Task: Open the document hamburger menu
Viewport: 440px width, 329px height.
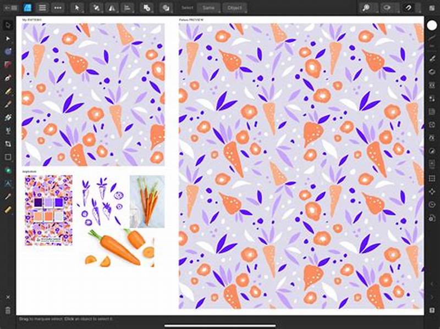Action: (42, 7)
